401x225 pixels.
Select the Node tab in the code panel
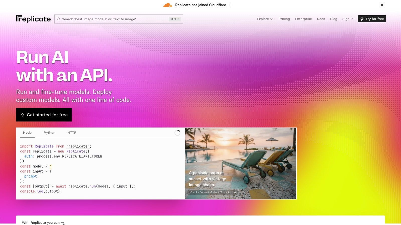pos(27,133)
